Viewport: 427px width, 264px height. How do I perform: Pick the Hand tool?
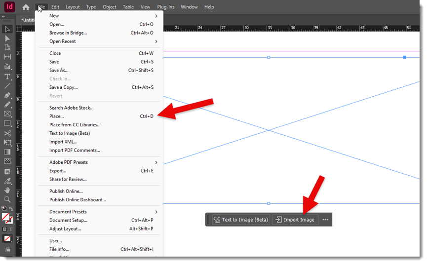click(x=7, y=190)
